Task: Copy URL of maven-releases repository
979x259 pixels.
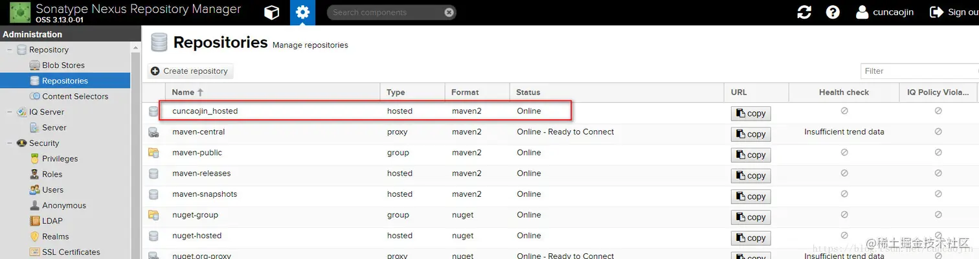Action: click(x=751, y=175)
